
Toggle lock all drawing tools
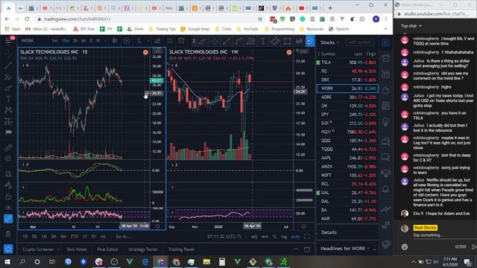[8, 197]
